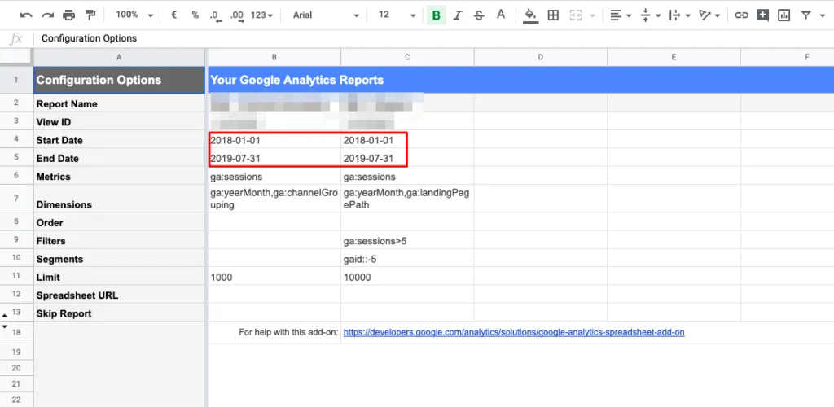Click the Redo icon
834x407 pixels.
(47, 15)
